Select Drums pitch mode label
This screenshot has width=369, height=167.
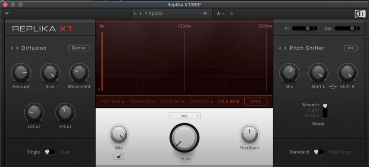click(x=312, y=116)
